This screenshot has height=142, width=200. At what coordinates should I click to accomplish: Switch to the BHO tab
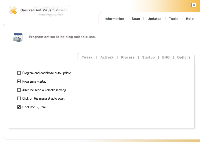pyautogui.click(x=166, y=57)
